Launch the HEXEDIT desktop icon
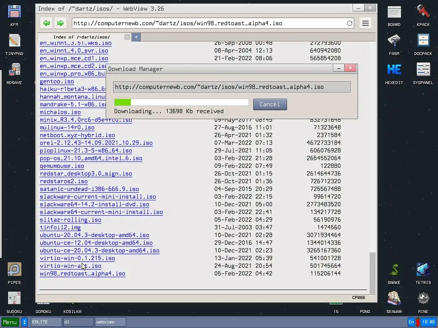This screenshot has width=438, height=328. coord(394,73)
